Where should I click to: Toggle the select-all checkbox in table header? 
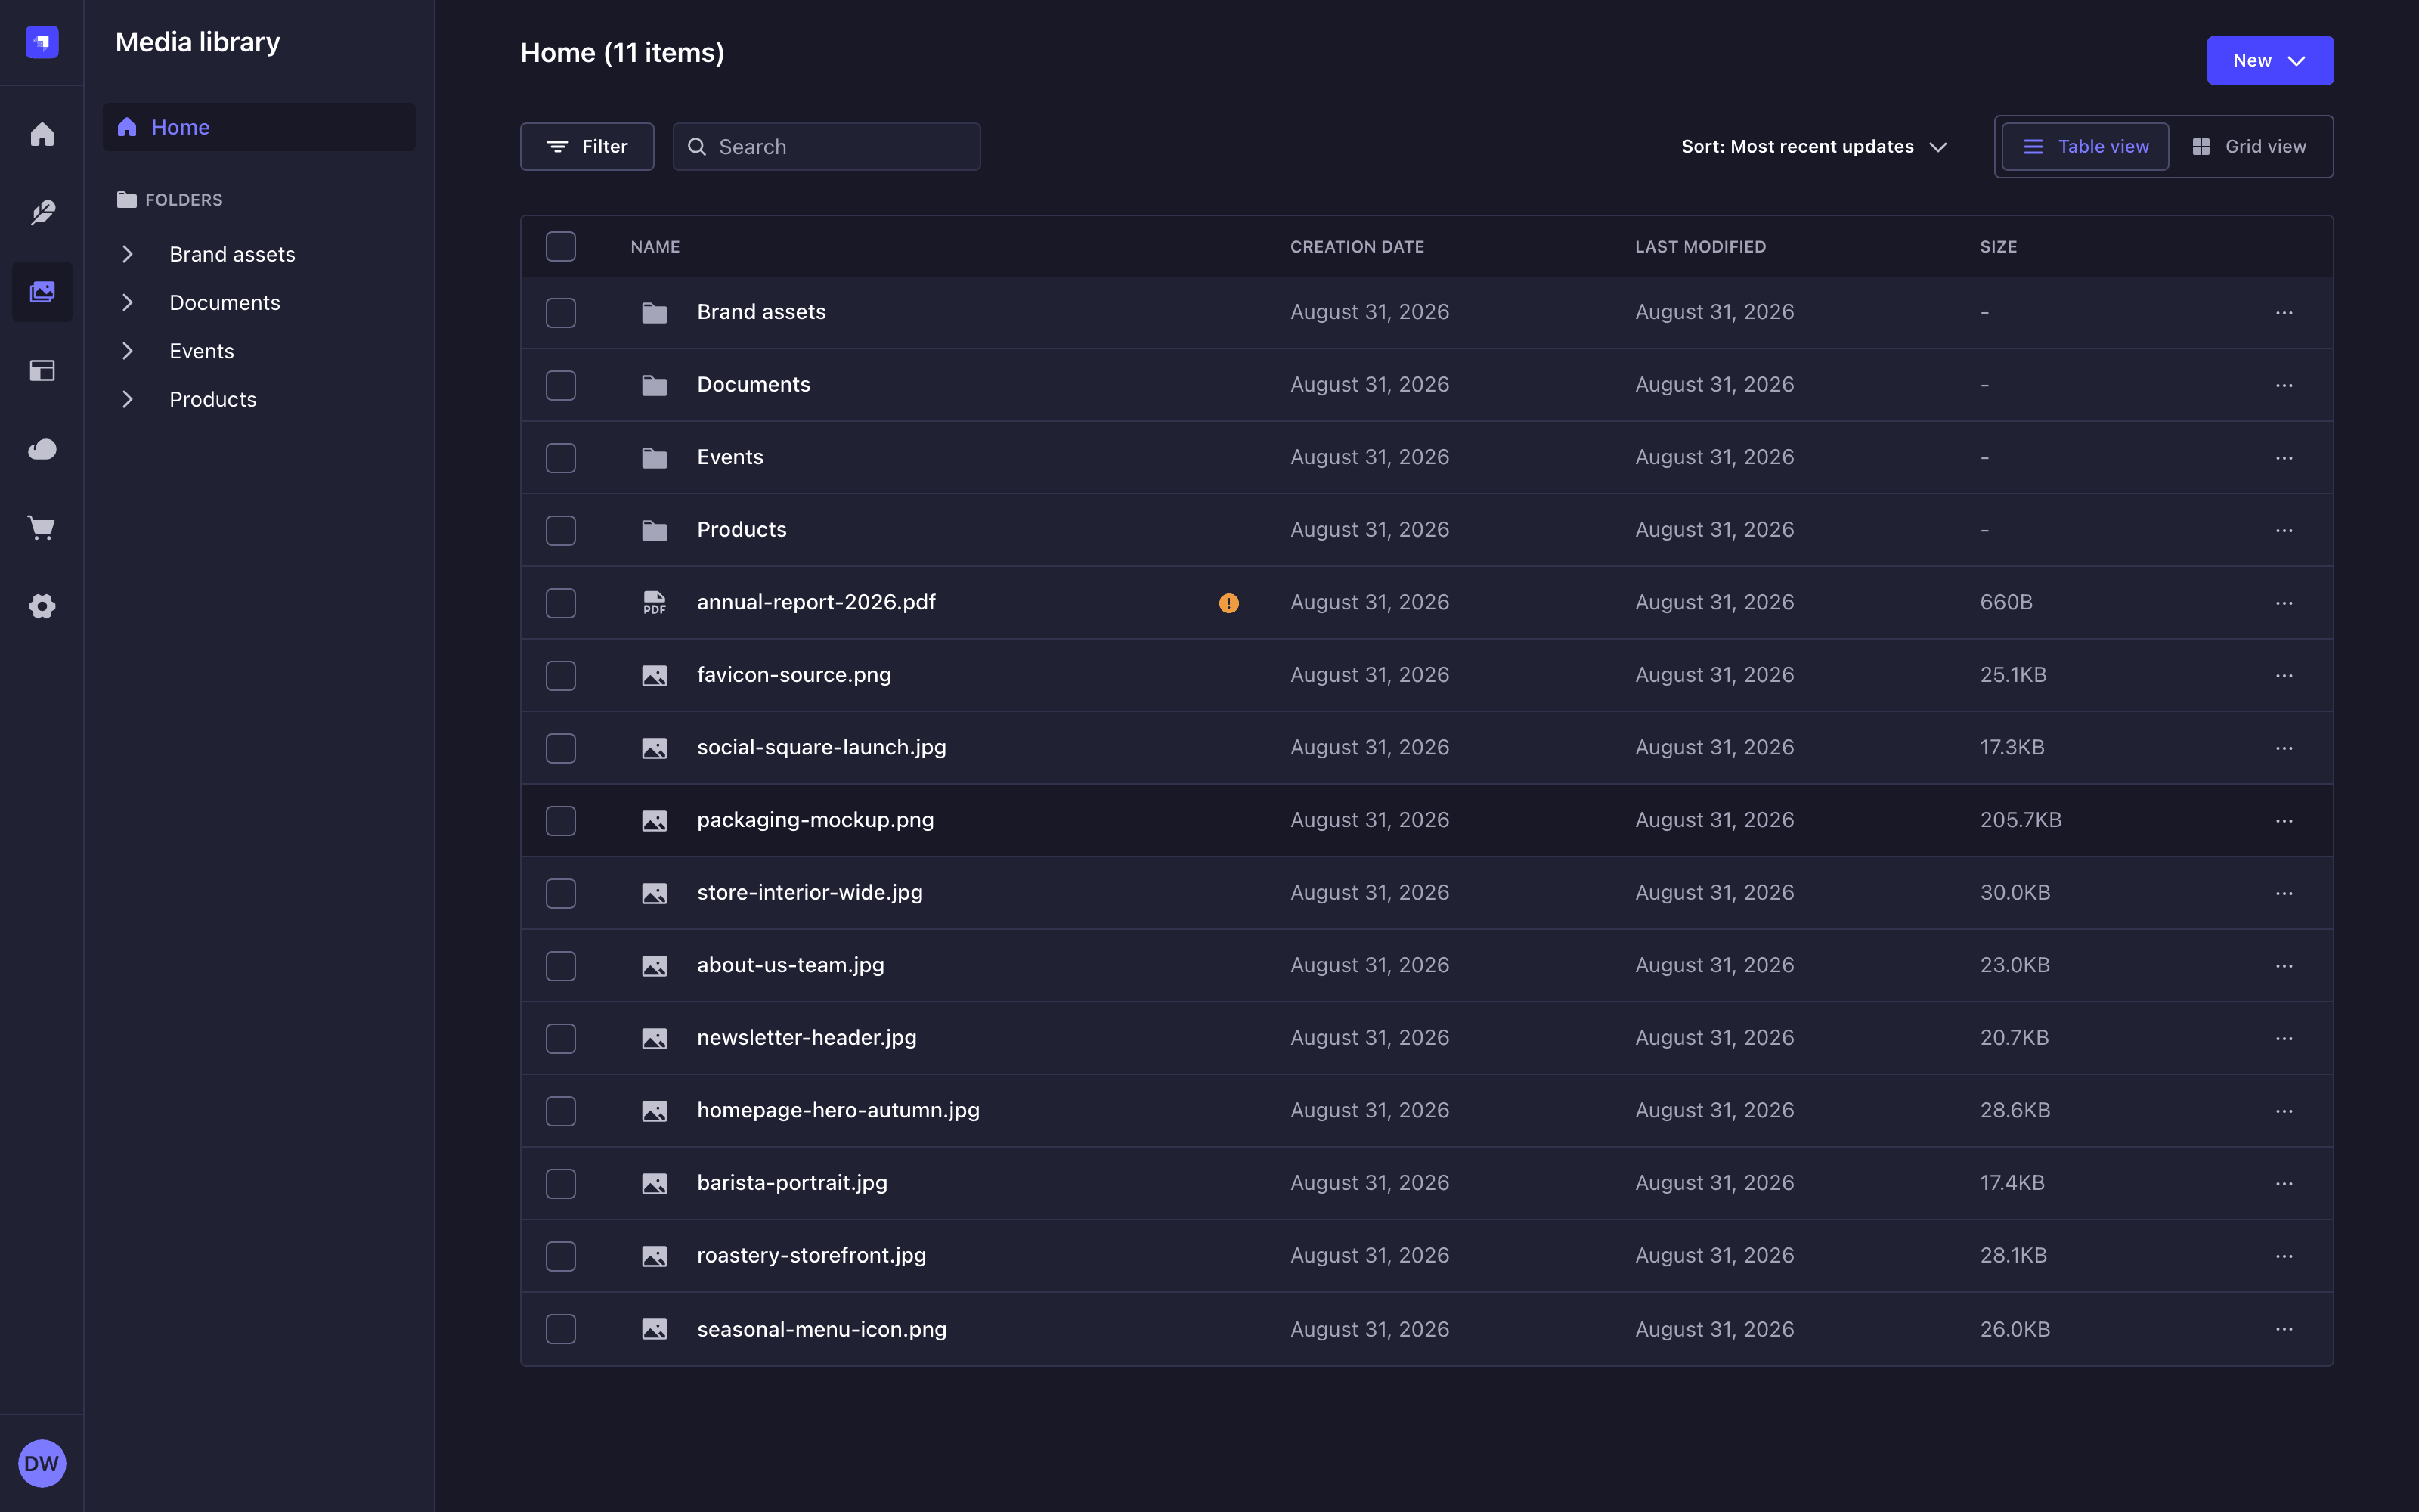point(561,246)
